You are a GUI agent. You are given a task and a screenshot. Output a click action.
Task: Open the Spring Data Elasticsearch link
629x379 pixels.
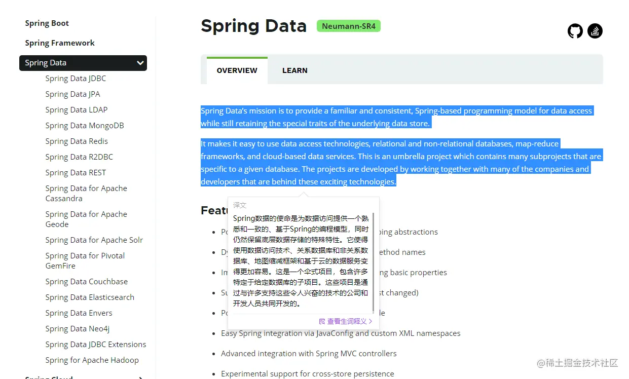(90, 297)
